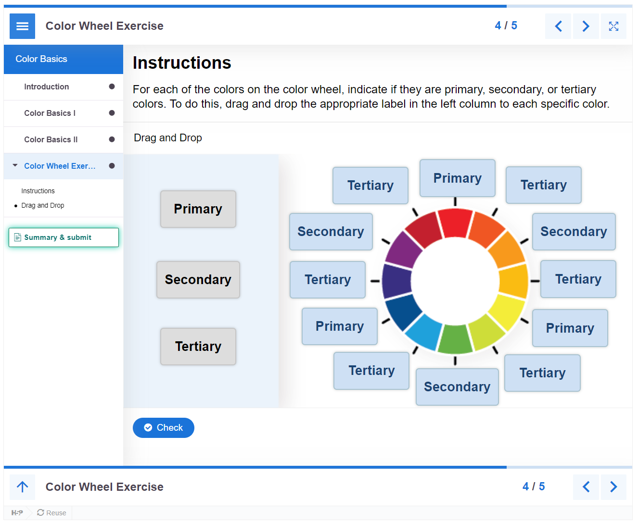
Task: Open the Introduction chapter
Action: 47,87
